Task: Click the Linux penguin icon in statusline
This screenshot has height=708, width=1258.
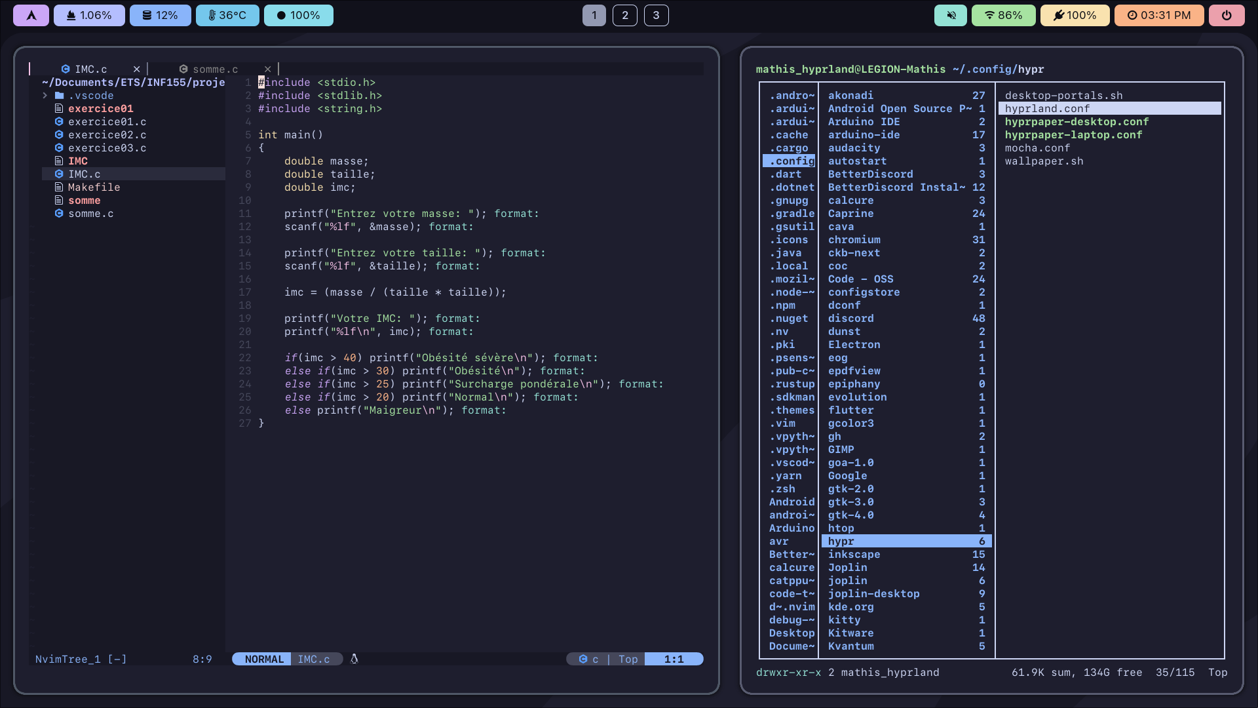Action: click(x=354, y=659)
